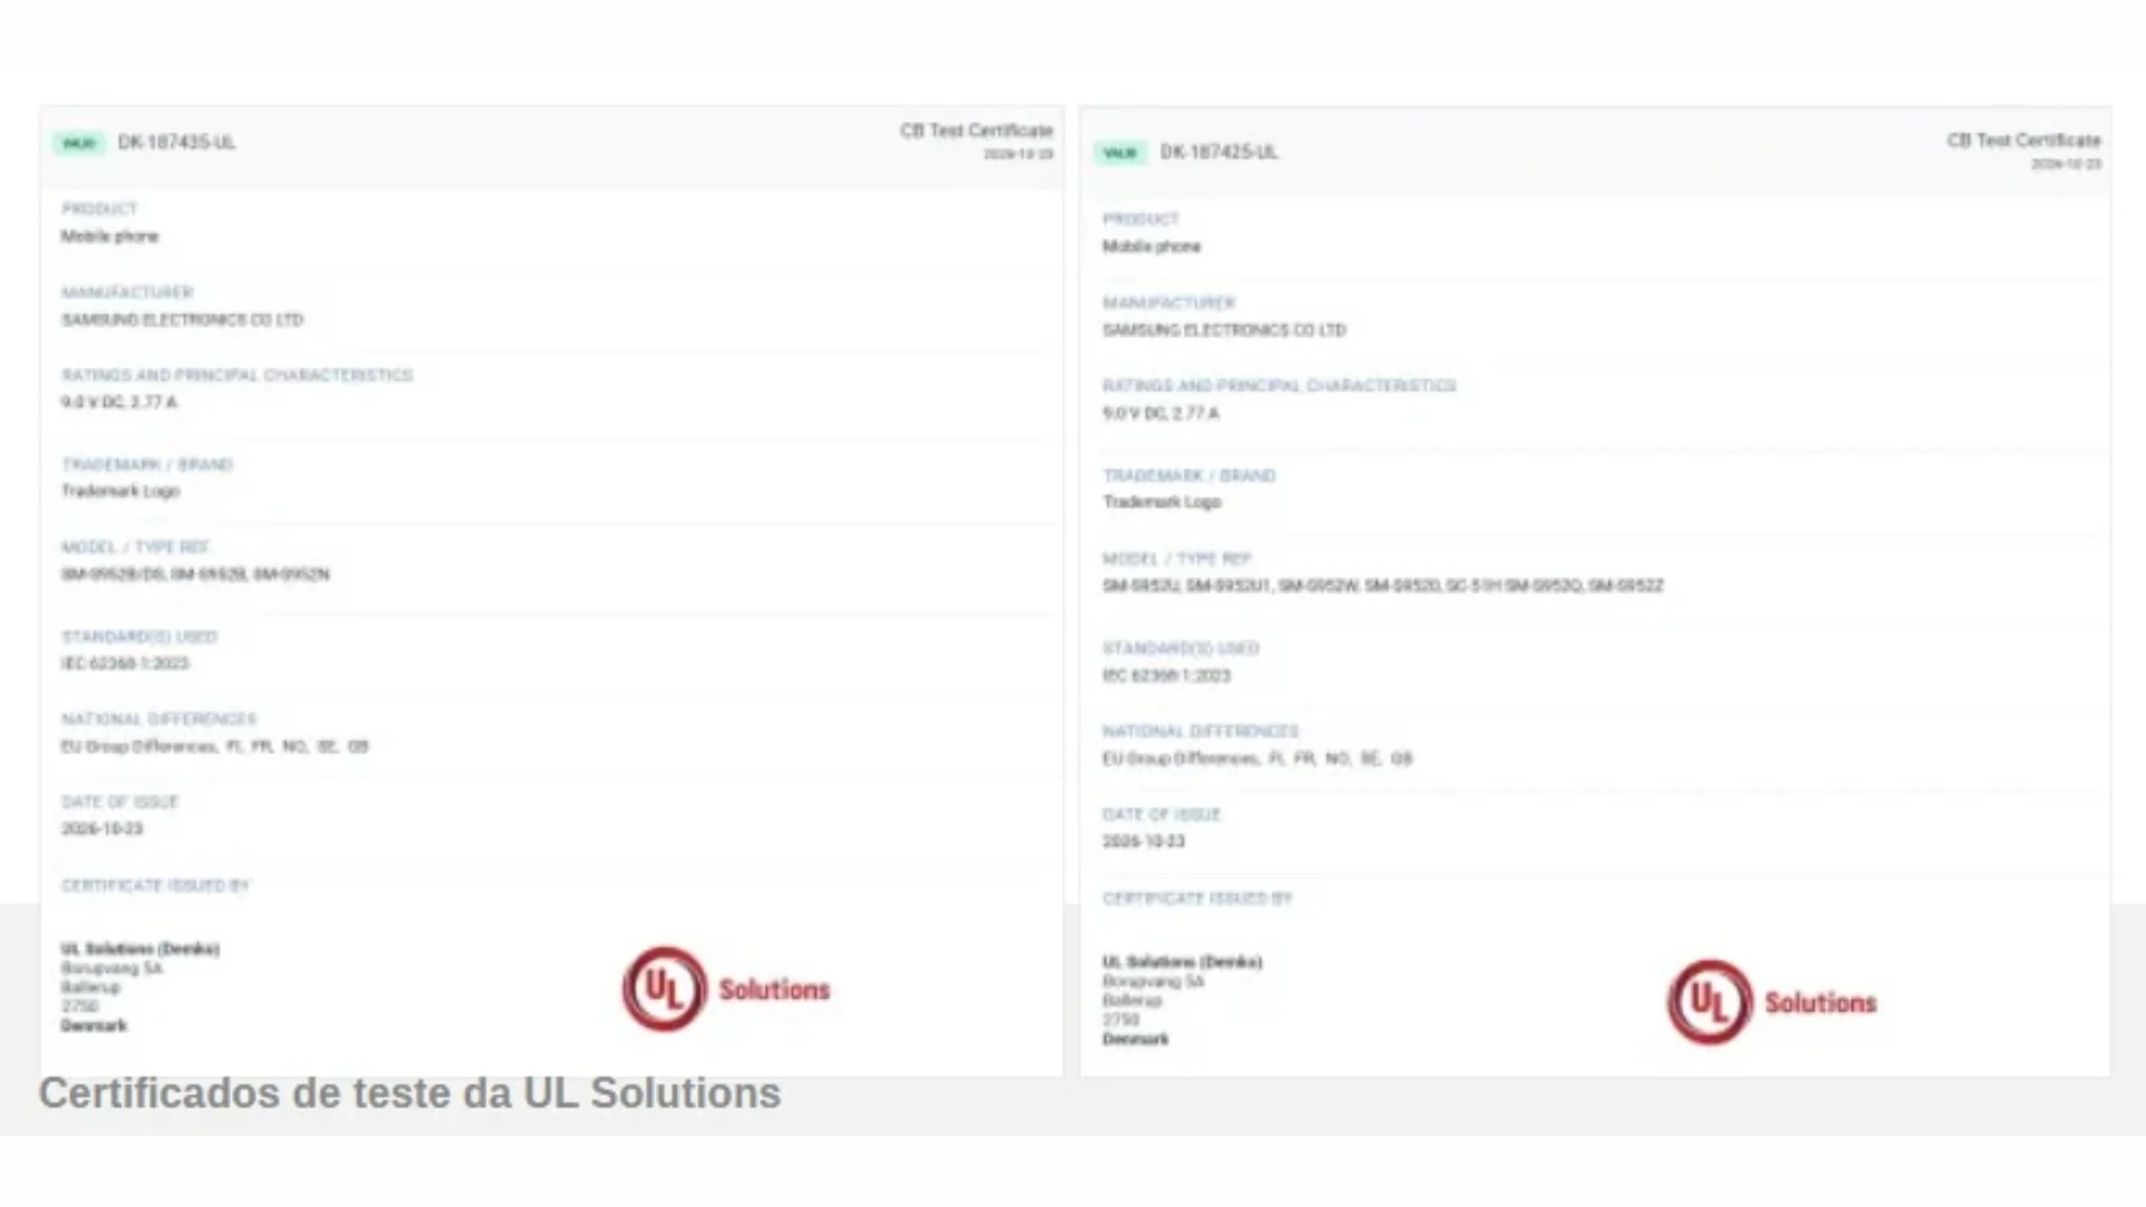Click the caption Certificados de teste da UL Solutions
Viewport: 2146px width, 1207px height.
point(410,1093)
